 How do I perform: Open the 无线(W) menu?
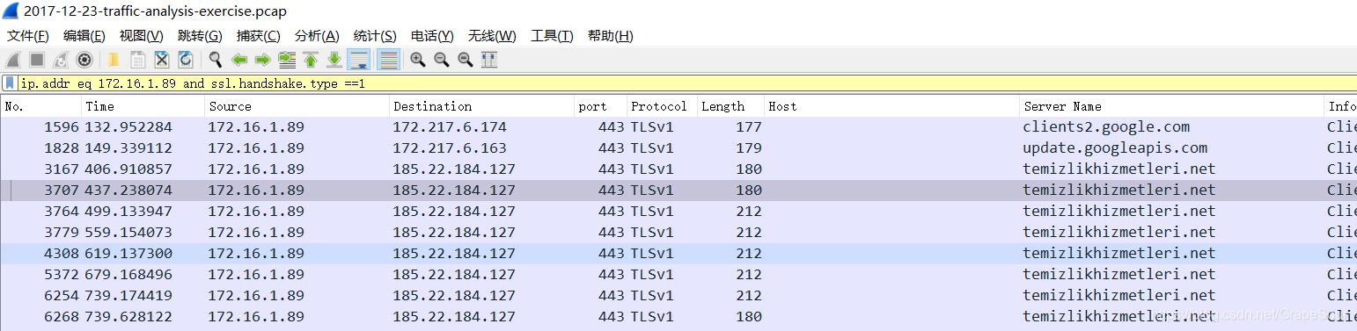click(x=492, y=36)
